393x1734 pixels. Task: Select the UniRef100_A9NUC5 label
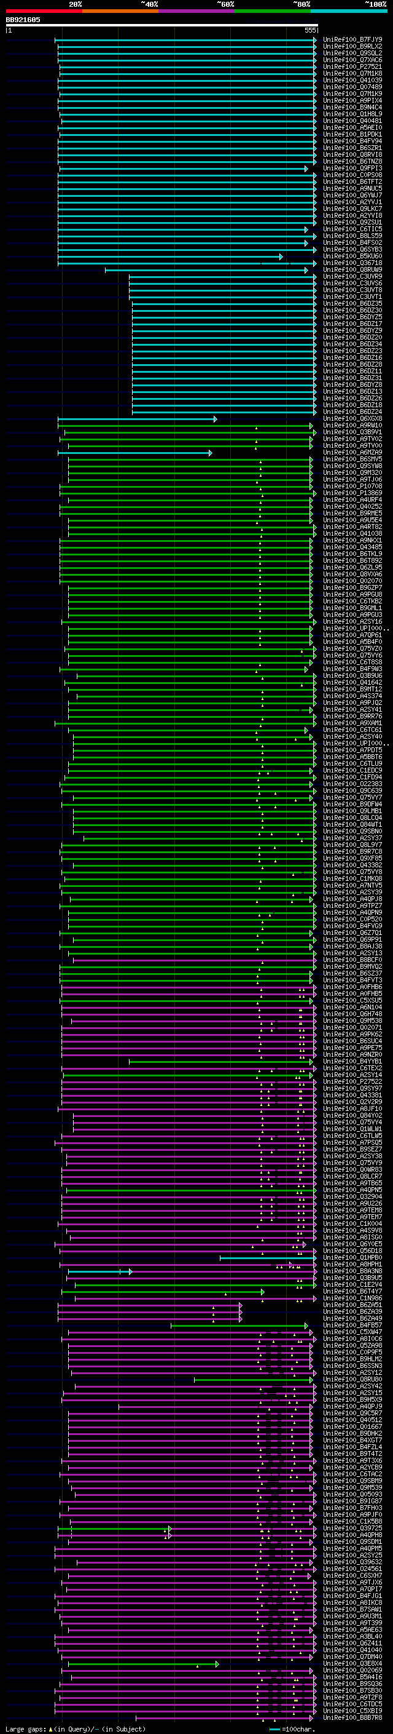(x=352, y=188)
